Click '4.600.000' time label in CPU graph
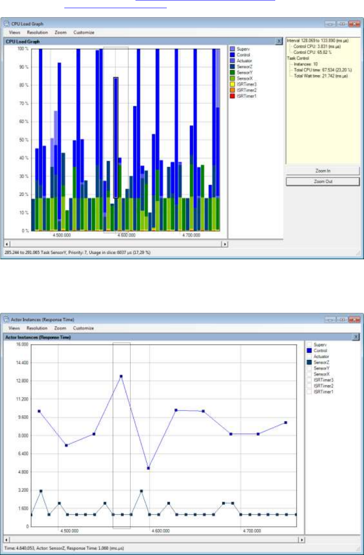This screenshot has height=555, width=364. [x=126, y=235]
